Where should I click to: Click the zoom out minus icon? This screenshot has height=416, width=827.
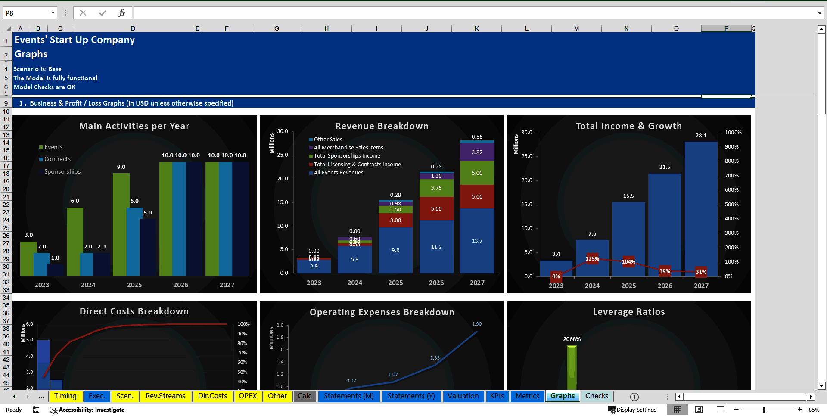coord(737,410)
